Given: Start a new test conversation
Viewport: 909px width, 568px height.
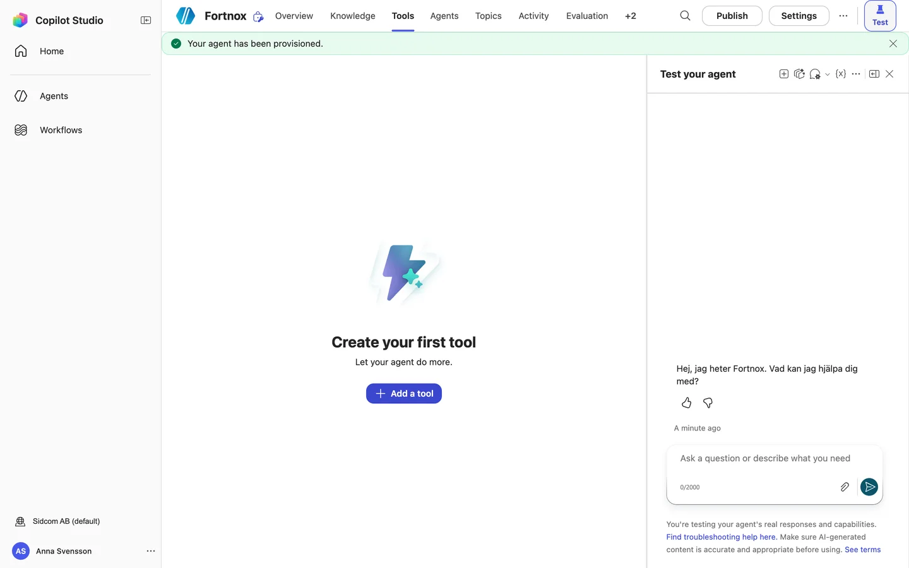Looking at the screenshot, I should (784, 74).
